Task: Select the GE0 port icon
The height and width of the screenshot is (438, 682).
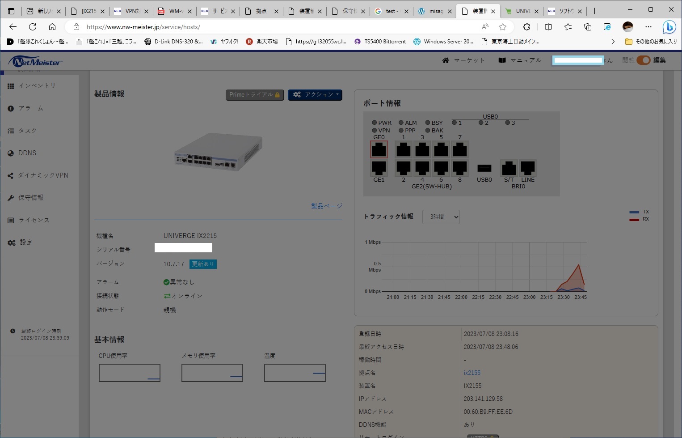Action: point(379,149)
